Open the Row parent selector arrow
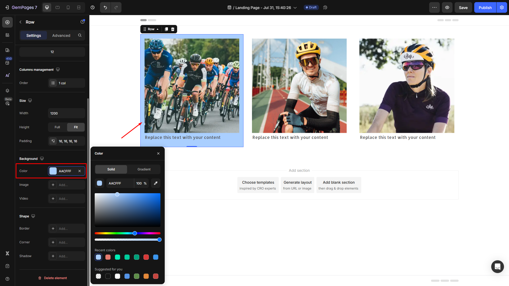The height and width of the screenshot is (286, 509). [158, 29]
